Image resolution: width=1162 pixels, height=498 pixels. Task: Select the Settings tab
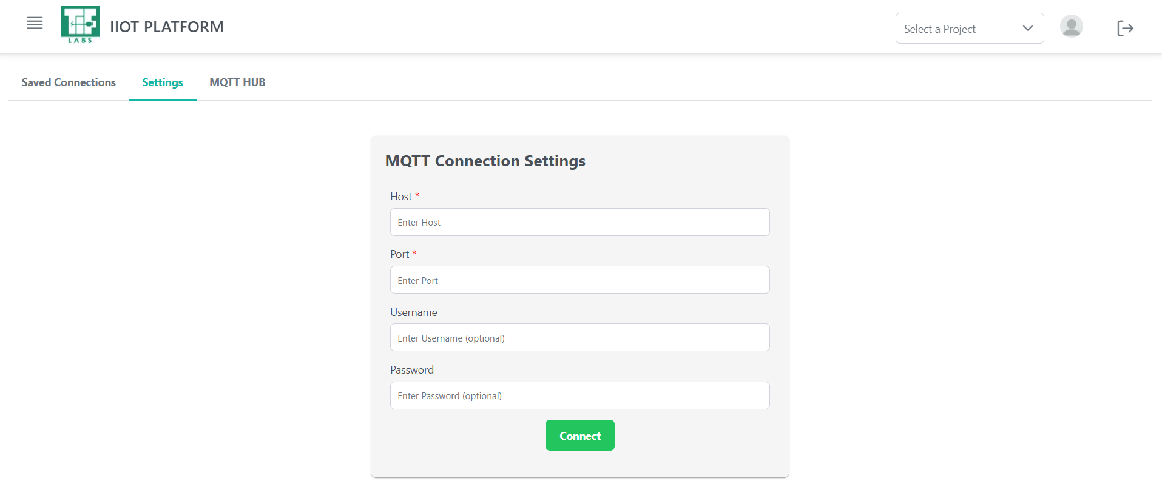tap(163, 82)
